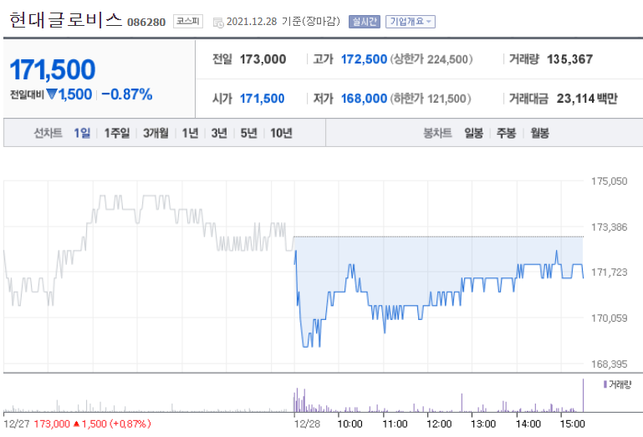Select the 3년 line chart tab

[219, 133]
